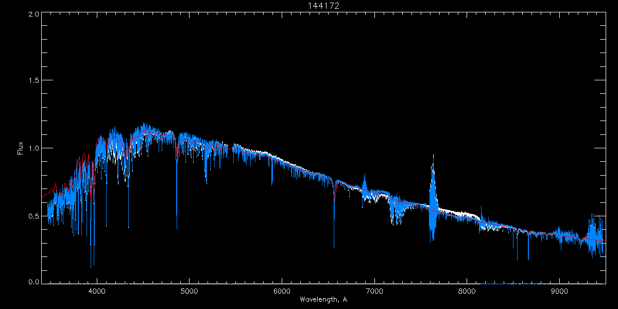Click the 0.0 flux tick label
This screenshot has height=309, width=618.
pos(33,282)
